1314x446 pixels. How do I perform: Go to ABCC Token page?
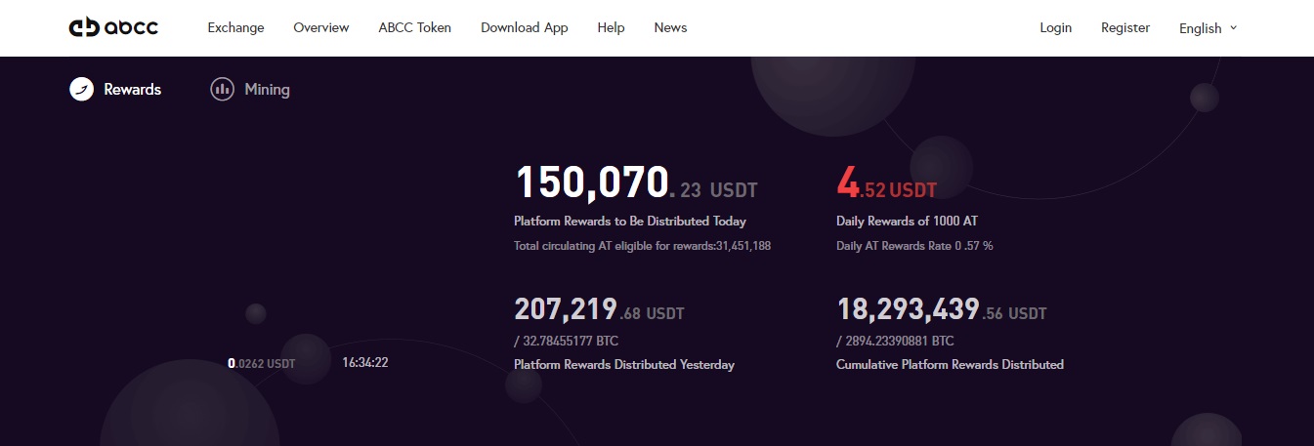pyautogui.click(x=415, y=27)
